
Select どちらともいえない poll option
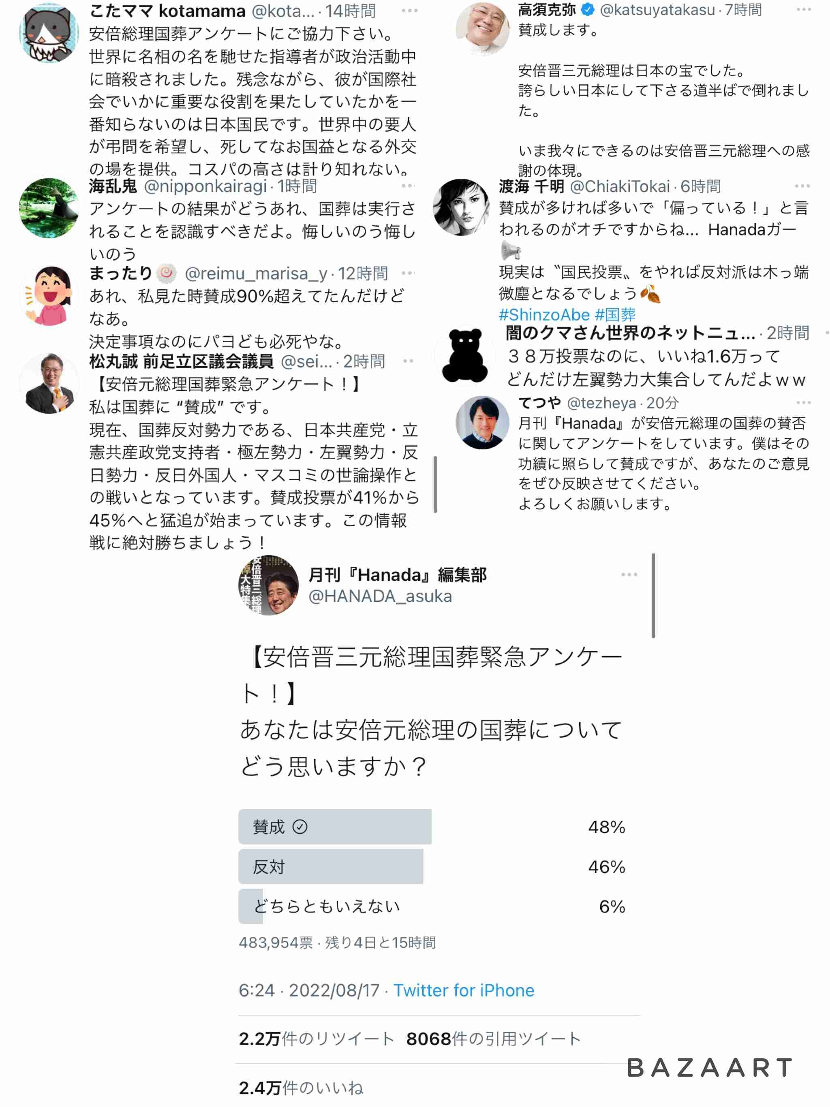432,906
